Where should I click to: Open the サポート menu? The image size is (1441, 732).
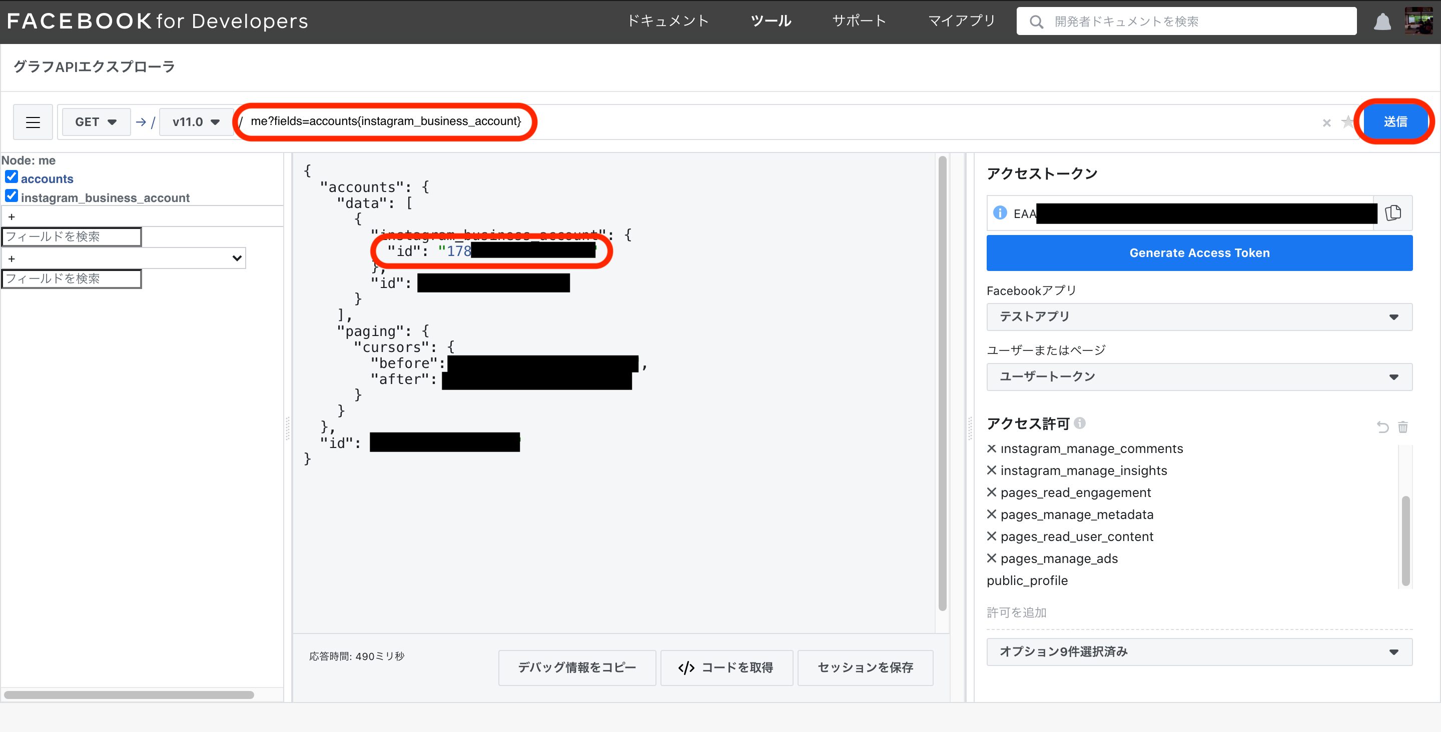859,21
